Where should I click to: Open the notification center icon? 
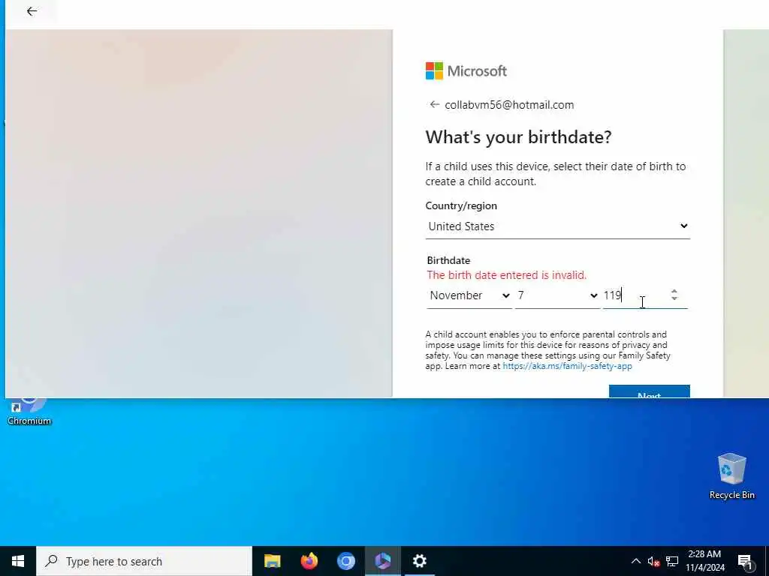746,562
